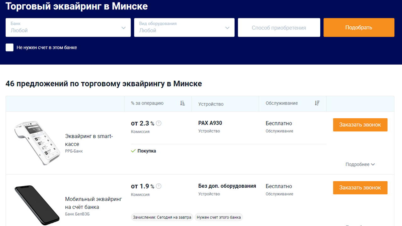
Task: Open 'Эквайринг в smart-кассе' offer link
Action: [89, 140]
